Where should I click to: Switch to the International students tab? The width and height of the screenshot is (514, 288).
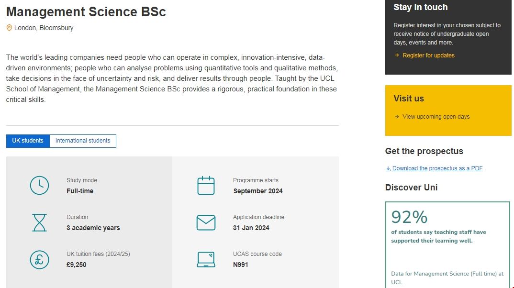(x=83, y=141)
